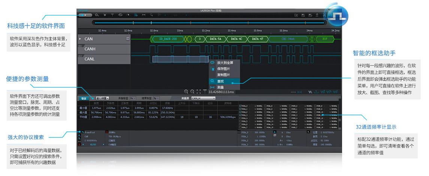Click the zoom out icon below waveform

coord(192,92)
